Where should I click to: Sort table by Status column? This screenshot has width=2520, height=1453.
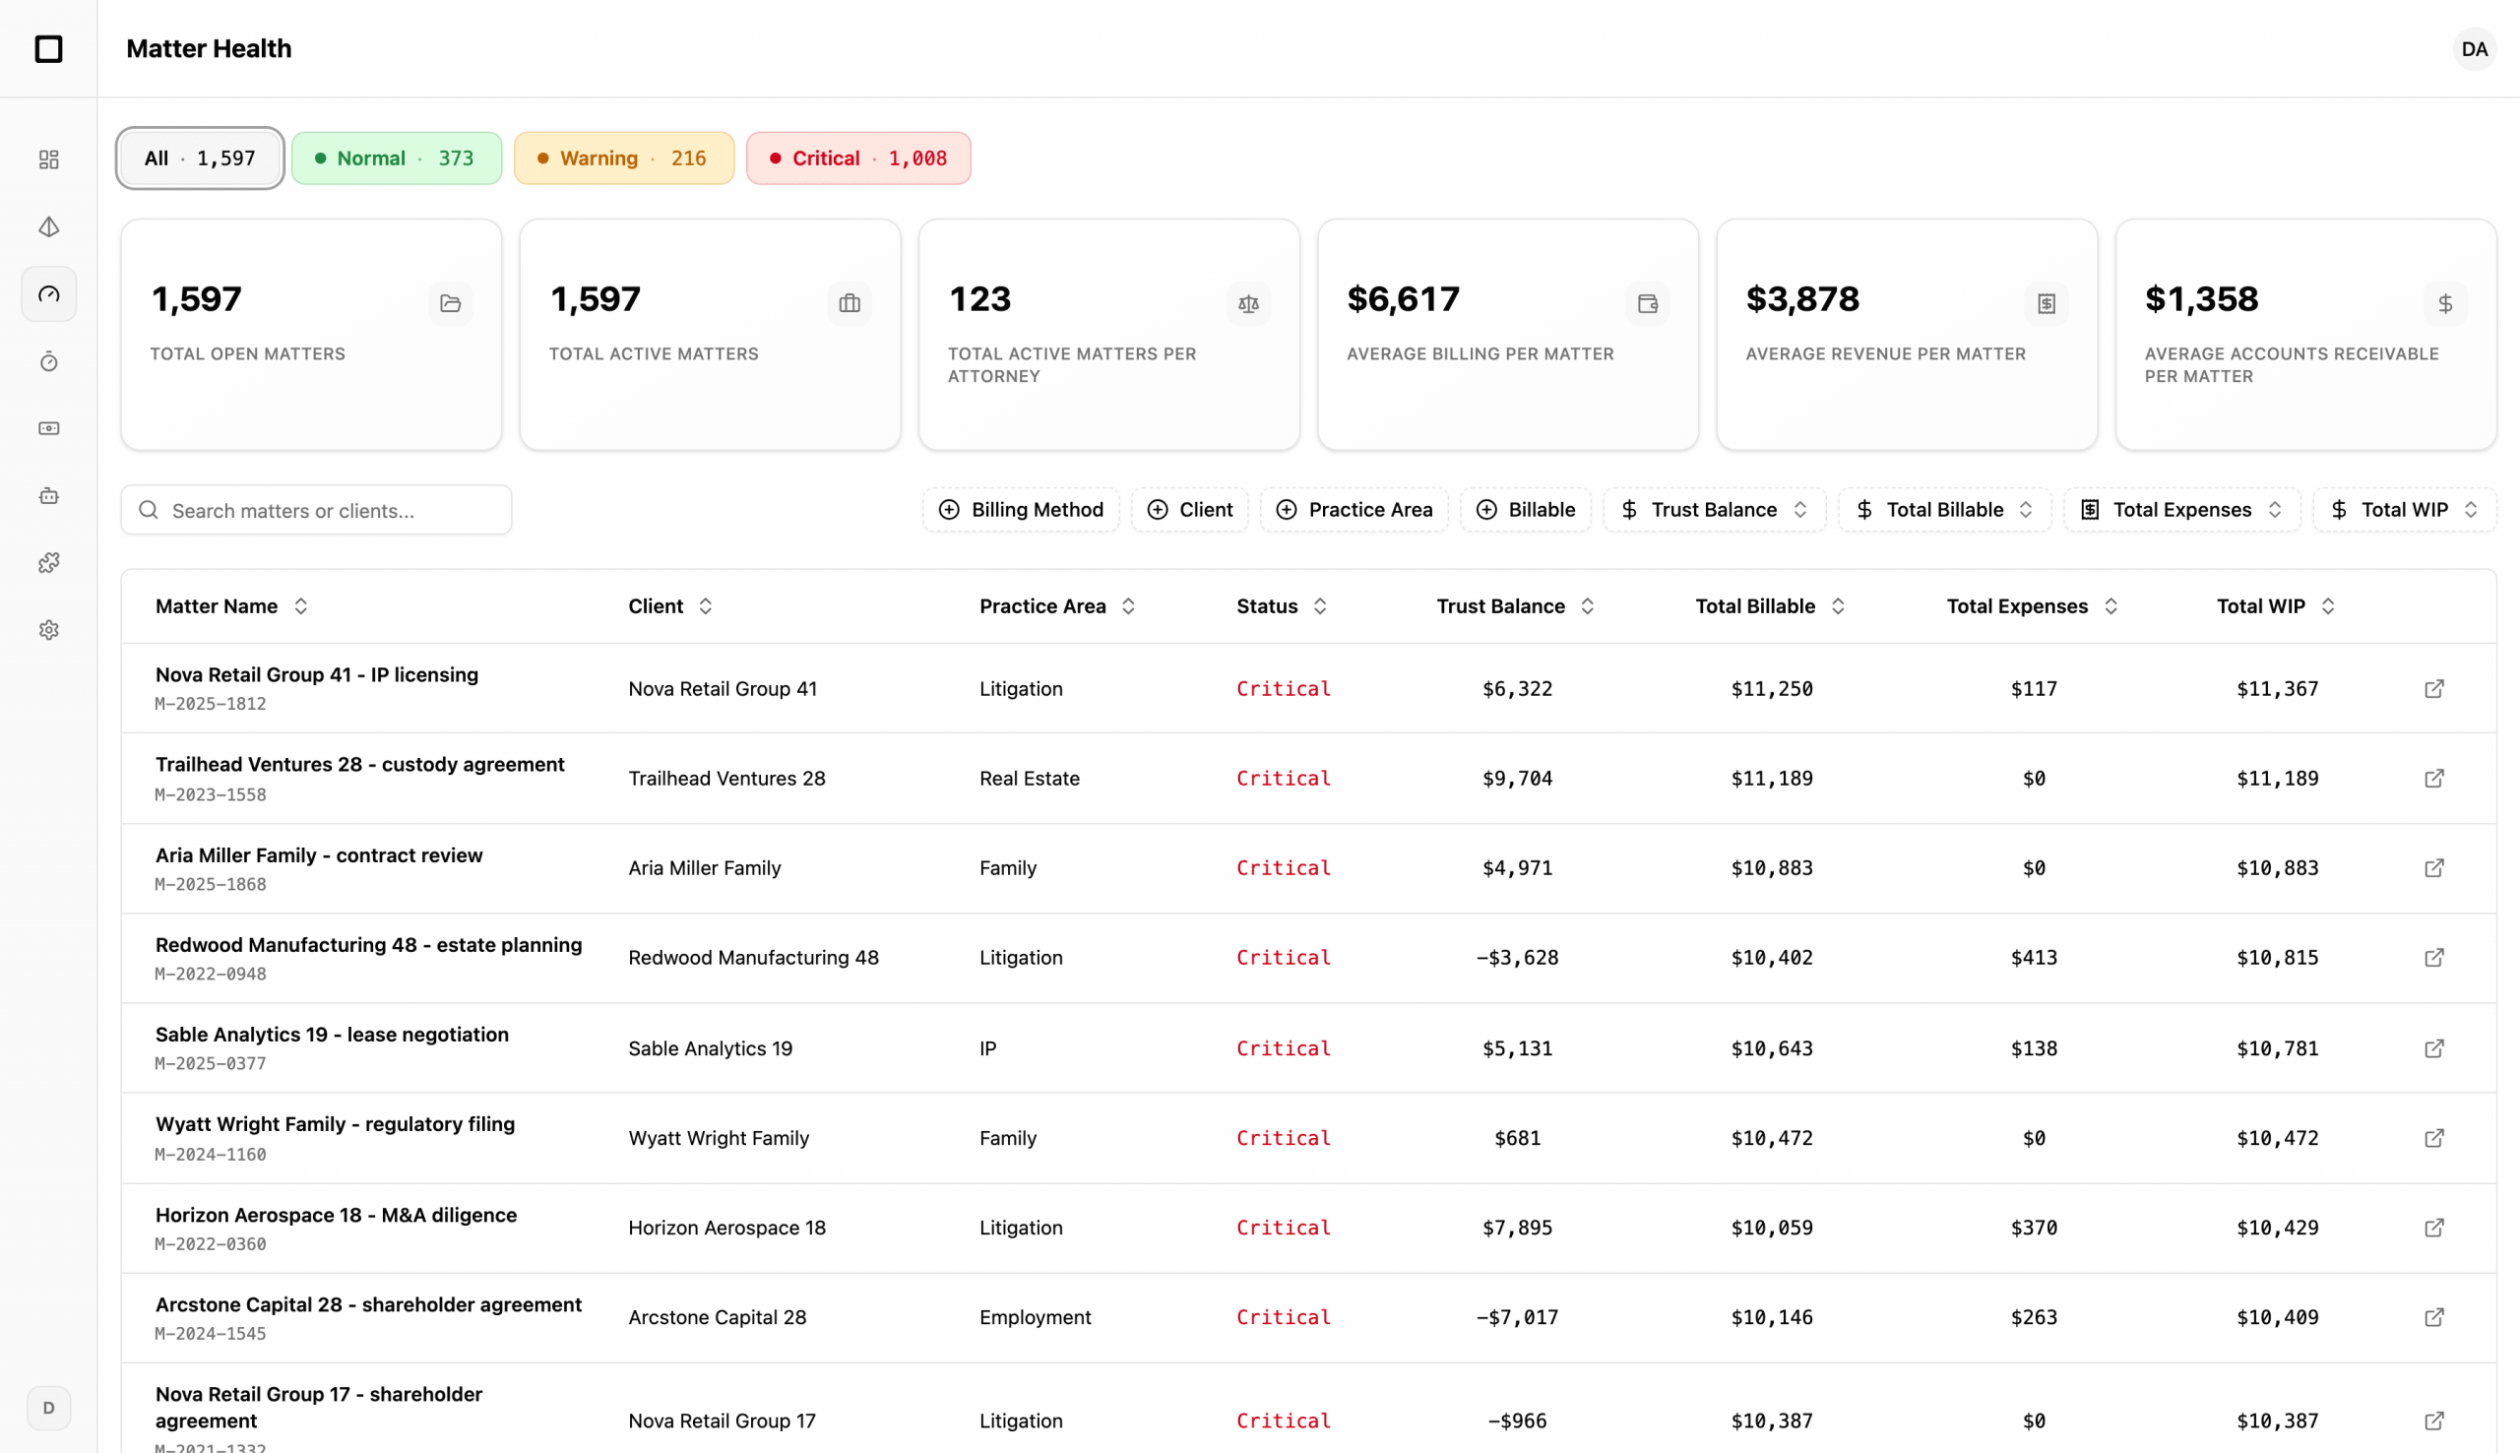point(1282,606)
